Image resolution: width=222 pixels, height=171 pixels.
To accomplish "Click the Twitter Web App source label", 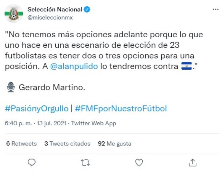I will point(94,123).
